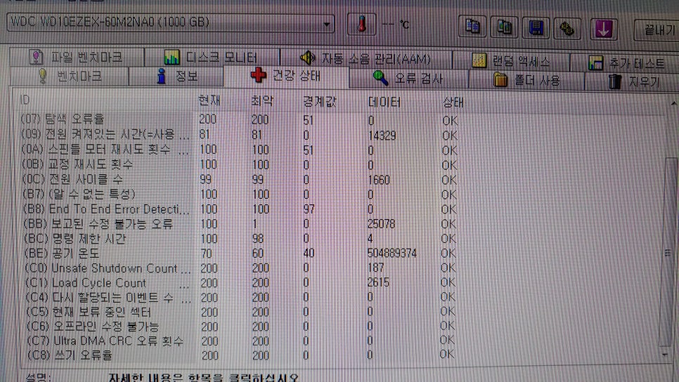Open the 폴더 사용 tab
The width and height of the screenshot is (679, 382).
click(526, 80)
